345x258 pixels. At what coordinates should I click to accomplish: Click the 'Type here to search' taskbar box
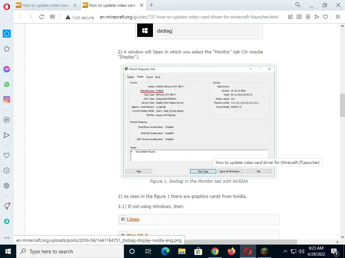(70, 251)
